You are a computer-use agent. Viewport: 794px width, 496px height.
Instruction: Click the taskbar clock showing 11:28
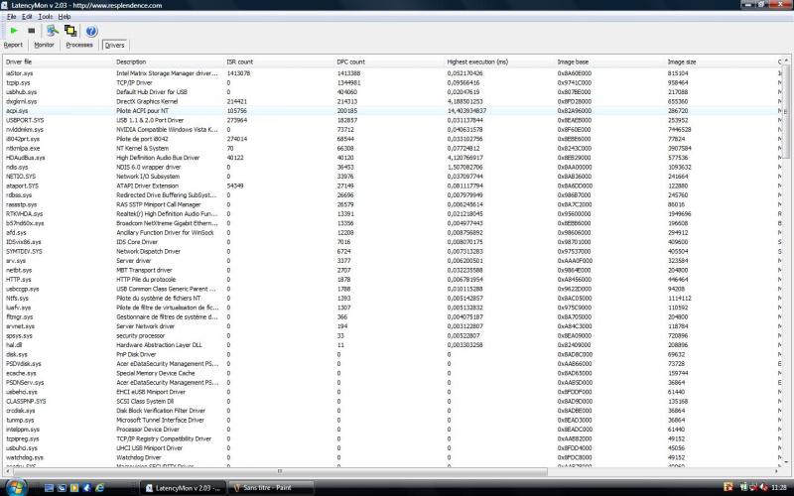[779, 488]
